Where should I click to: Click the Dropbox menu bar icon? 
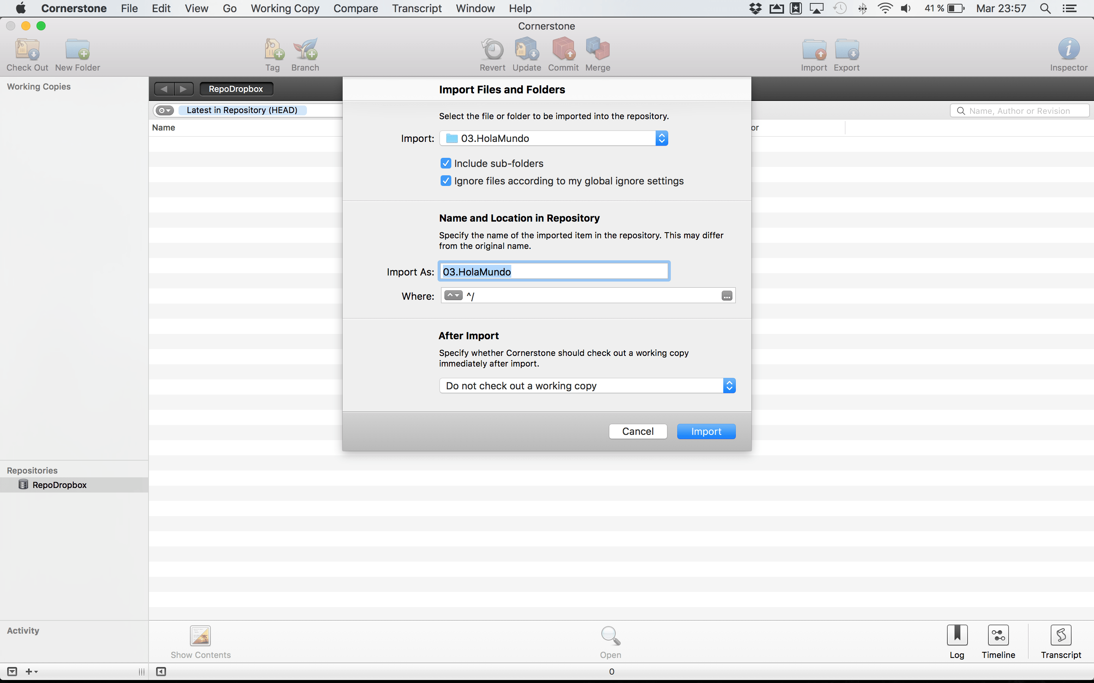(x=756, y=9)
